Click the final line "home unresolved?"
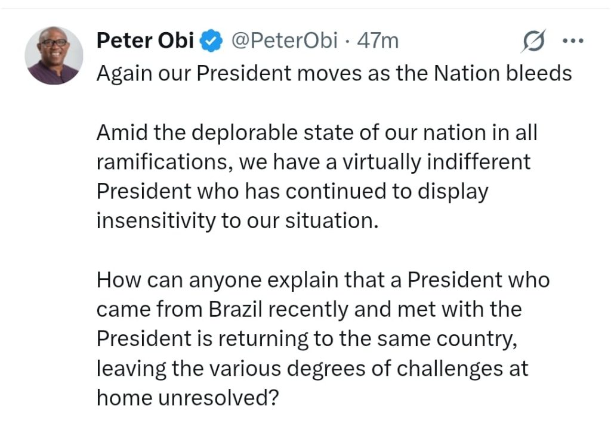The height and width of the screenshot is (433, 611). coord(188,398)
